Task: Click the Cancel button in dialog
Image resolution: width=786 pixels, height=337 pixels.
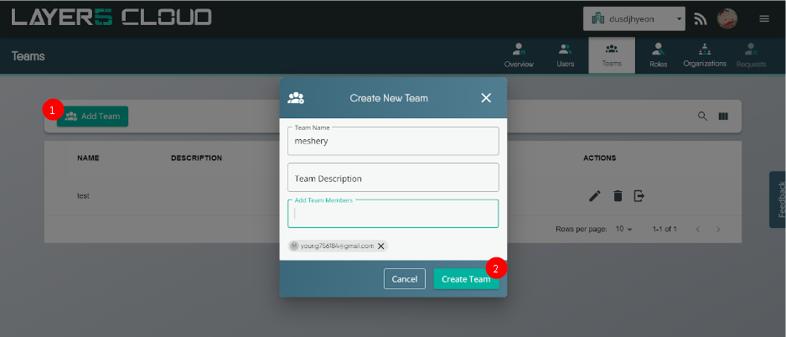Action: point(405,279)
